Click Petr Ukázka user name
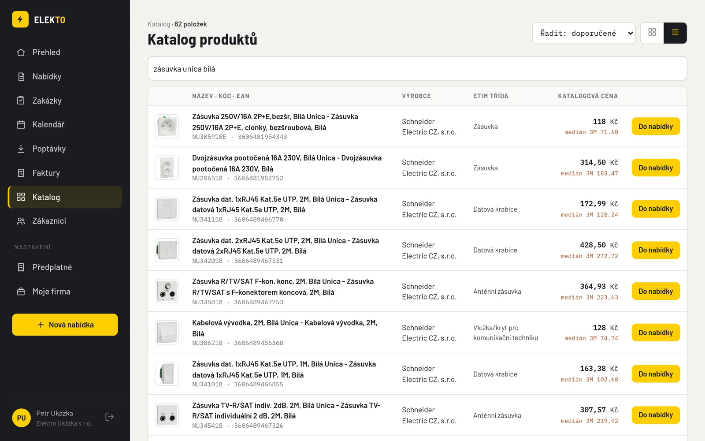Viewport: 705px width, 441px height. point(55,413)
